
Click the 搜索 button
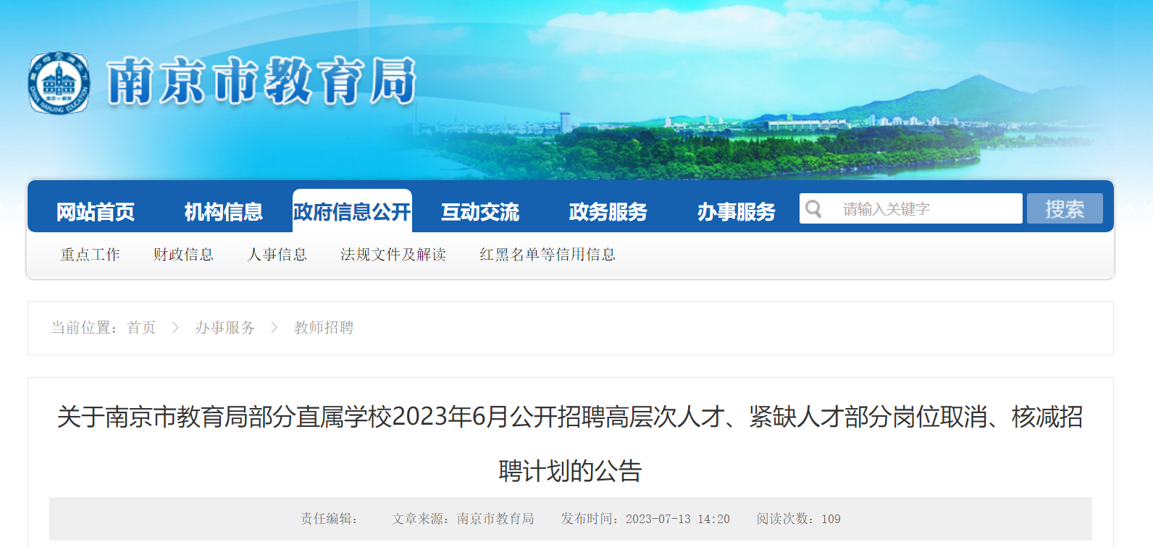pyautogui.click(x=1065, y=208)
